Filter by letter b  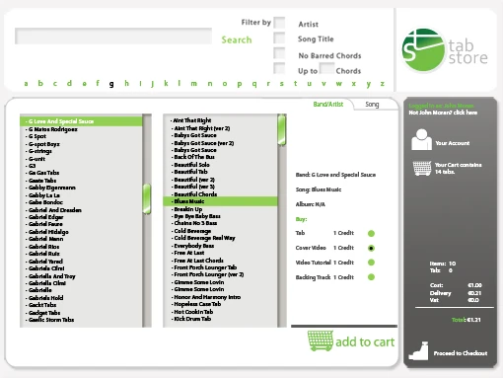[40, 83]
